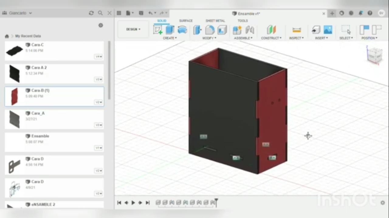Open the Cara-B (1) file
Screen dimensions: 389x218
(x=54, y=96)
